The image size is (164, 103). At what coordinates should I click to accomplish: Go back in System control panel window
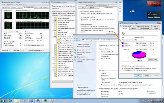click(x=75, y=40)
